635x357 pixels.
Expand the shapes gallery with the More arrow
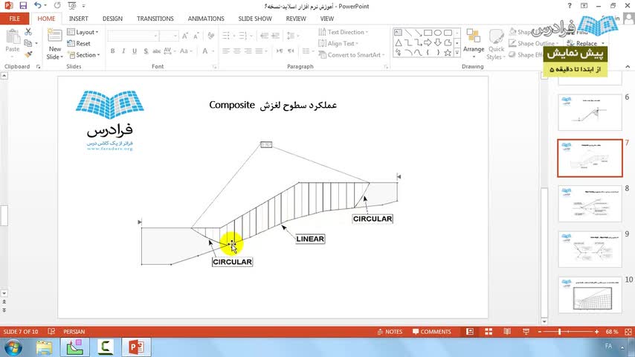[x=457, y=53]
